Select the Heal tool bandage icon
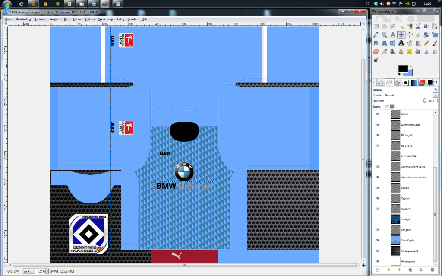The image size is (442, 276). pyautogui.click(x=410, y=52)
